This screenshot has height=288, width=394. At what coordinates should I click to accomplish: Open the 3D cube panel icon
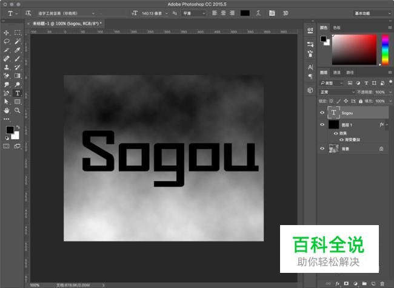tap(310, 90)
